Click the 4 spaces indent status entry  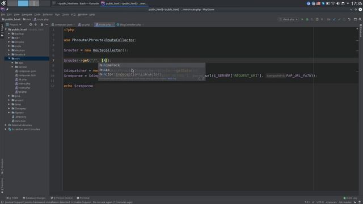pos(331,202)
